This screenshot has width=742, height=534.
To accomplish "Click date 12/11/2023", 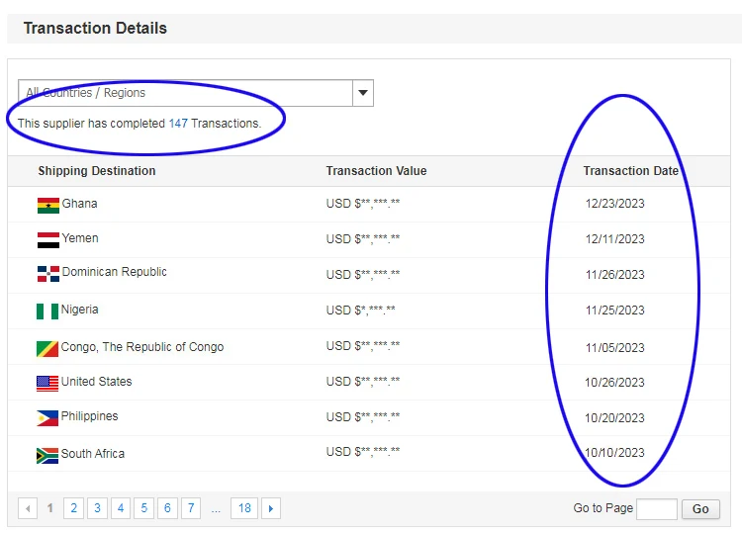I will coord(614,239).
